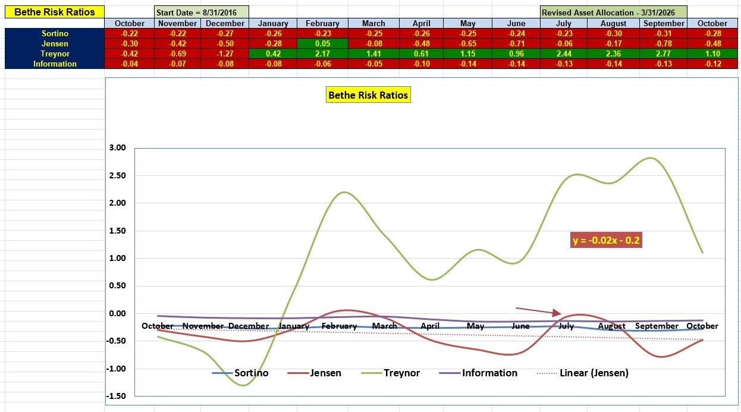The width and height of the screenshot is (741, 412).
Task: Click Treynor's June value 0.96
Action: pyautogui.click(x=516, y=54)
